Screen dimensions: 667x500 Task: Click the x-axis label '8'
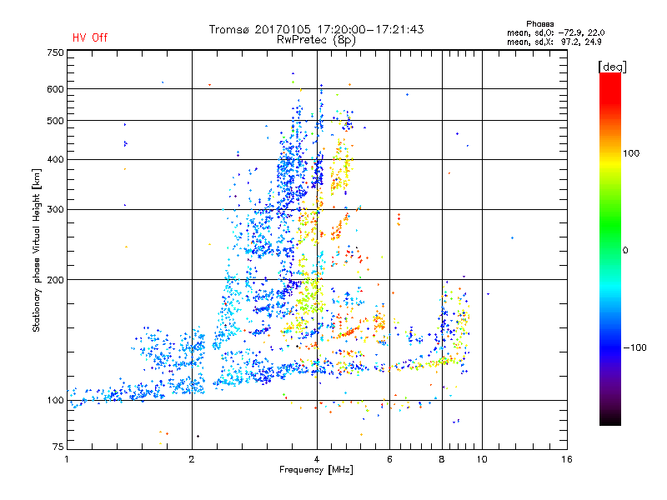pos(442,459)
